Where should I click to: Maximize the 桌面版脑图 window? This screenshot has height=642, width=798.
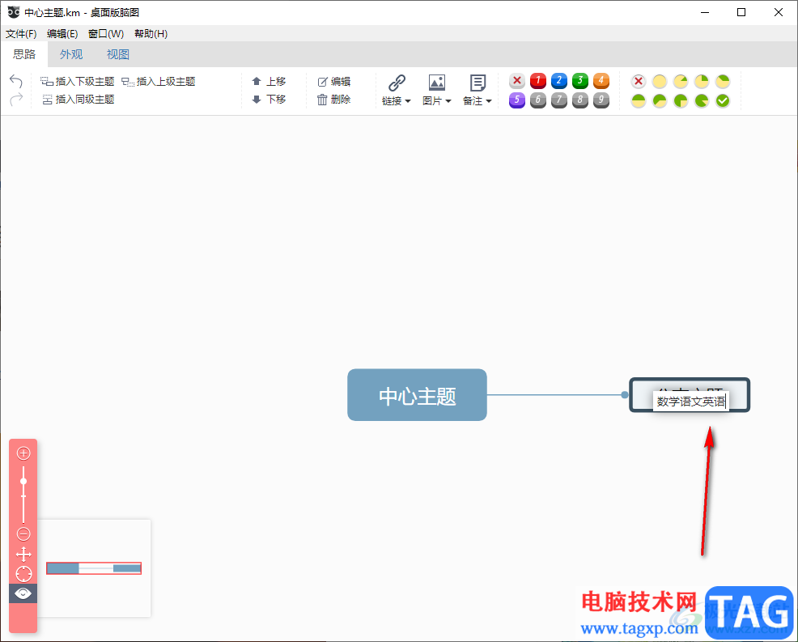click(x=741, y=12)
